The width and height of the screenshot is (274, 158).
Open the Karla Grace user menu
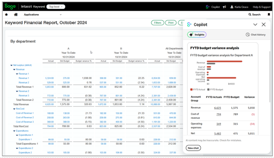[239, 7]
